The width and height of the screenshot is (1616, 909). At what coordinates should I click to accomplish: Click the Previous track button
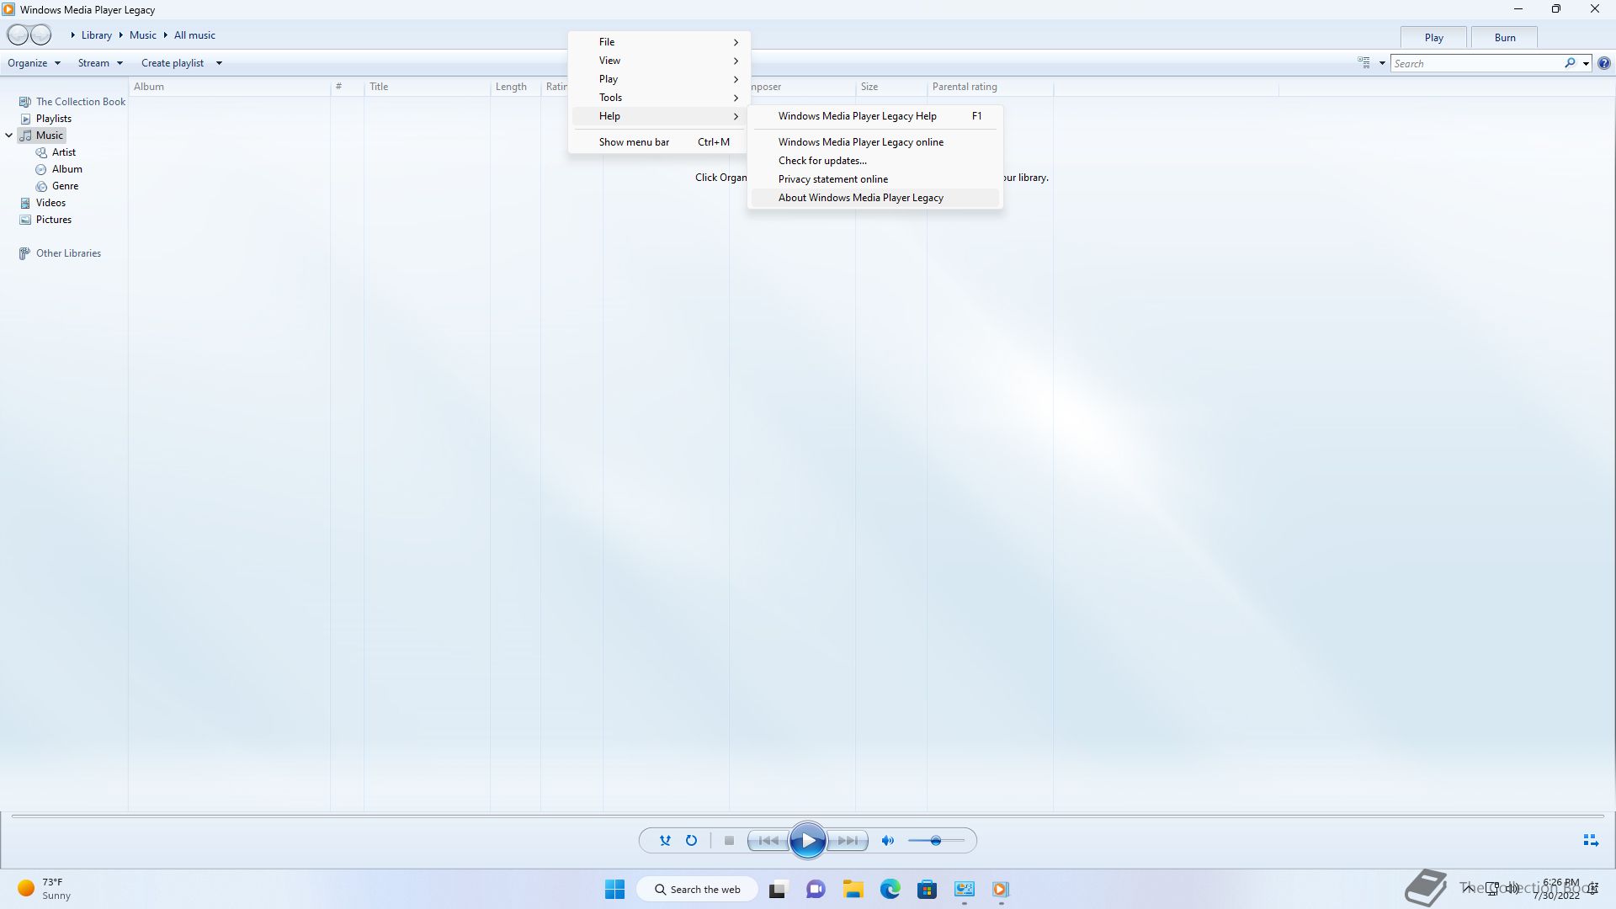pos(768,841)
